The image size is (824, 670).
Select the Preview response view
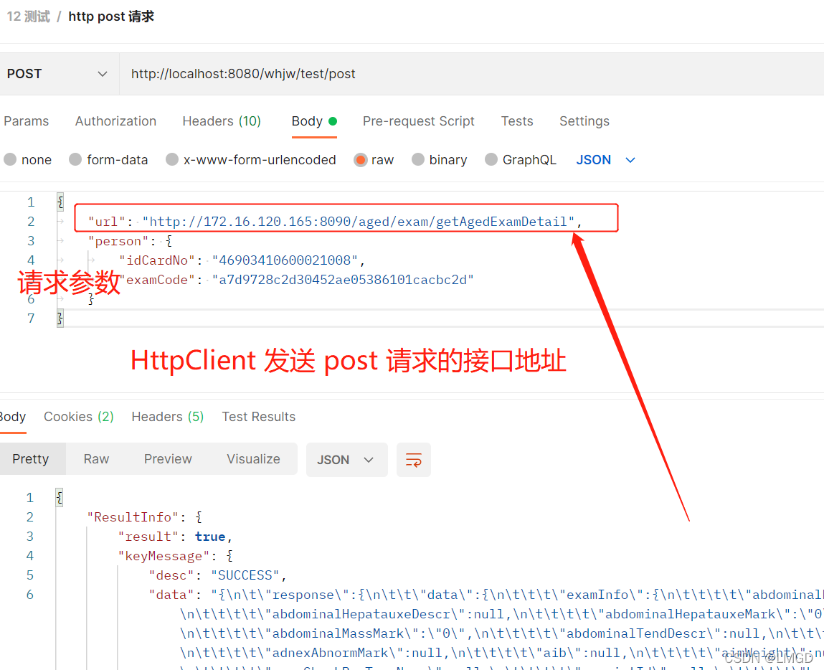(168, 459)
